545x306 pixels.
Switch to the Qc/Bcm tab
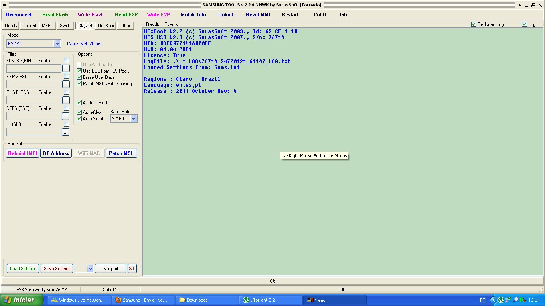pyautogui.click(x=106, y=25)
